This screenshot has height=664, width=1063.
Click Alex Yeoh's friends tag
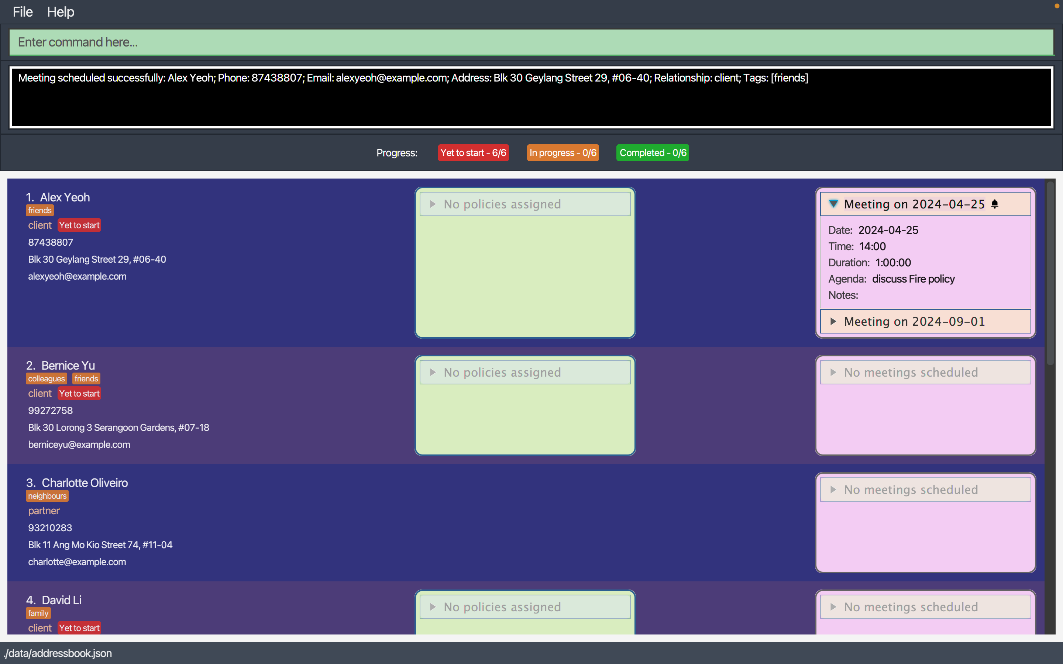[39, 210]
